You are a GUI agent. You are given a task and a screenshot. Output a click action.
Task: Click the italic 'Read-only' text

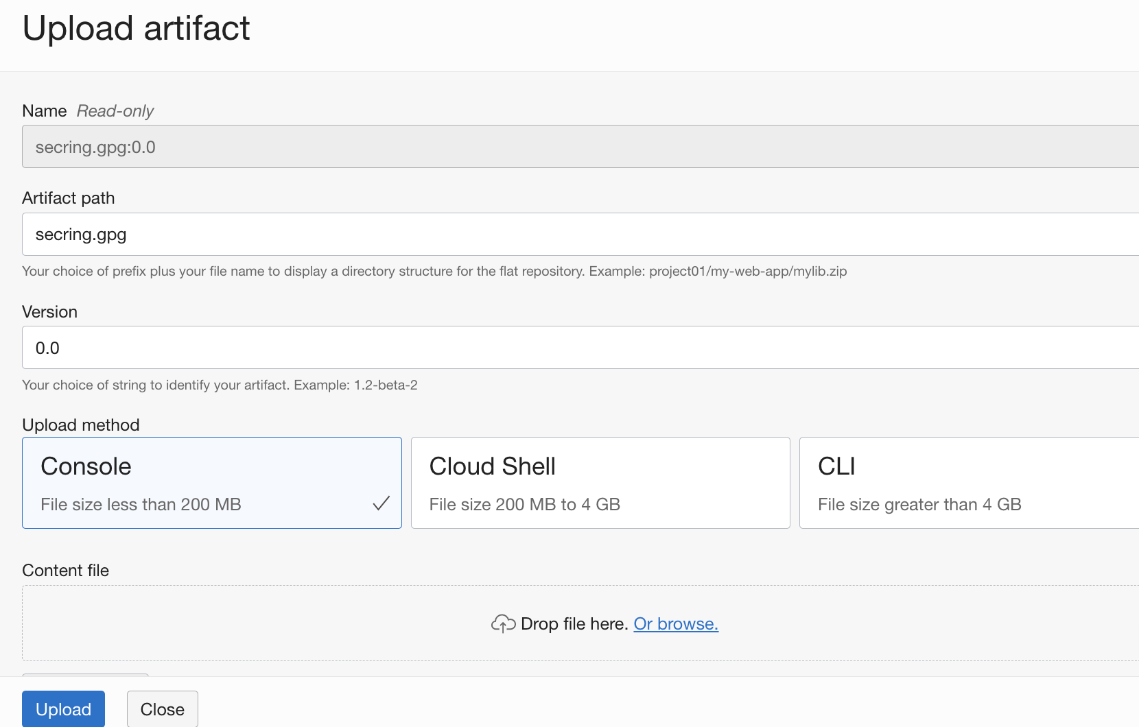coord(115,111)
